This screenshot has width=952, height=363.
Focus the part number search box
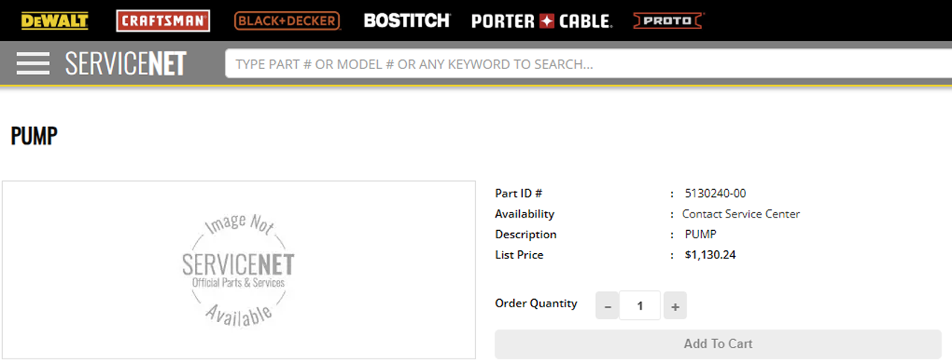[588, 64]
